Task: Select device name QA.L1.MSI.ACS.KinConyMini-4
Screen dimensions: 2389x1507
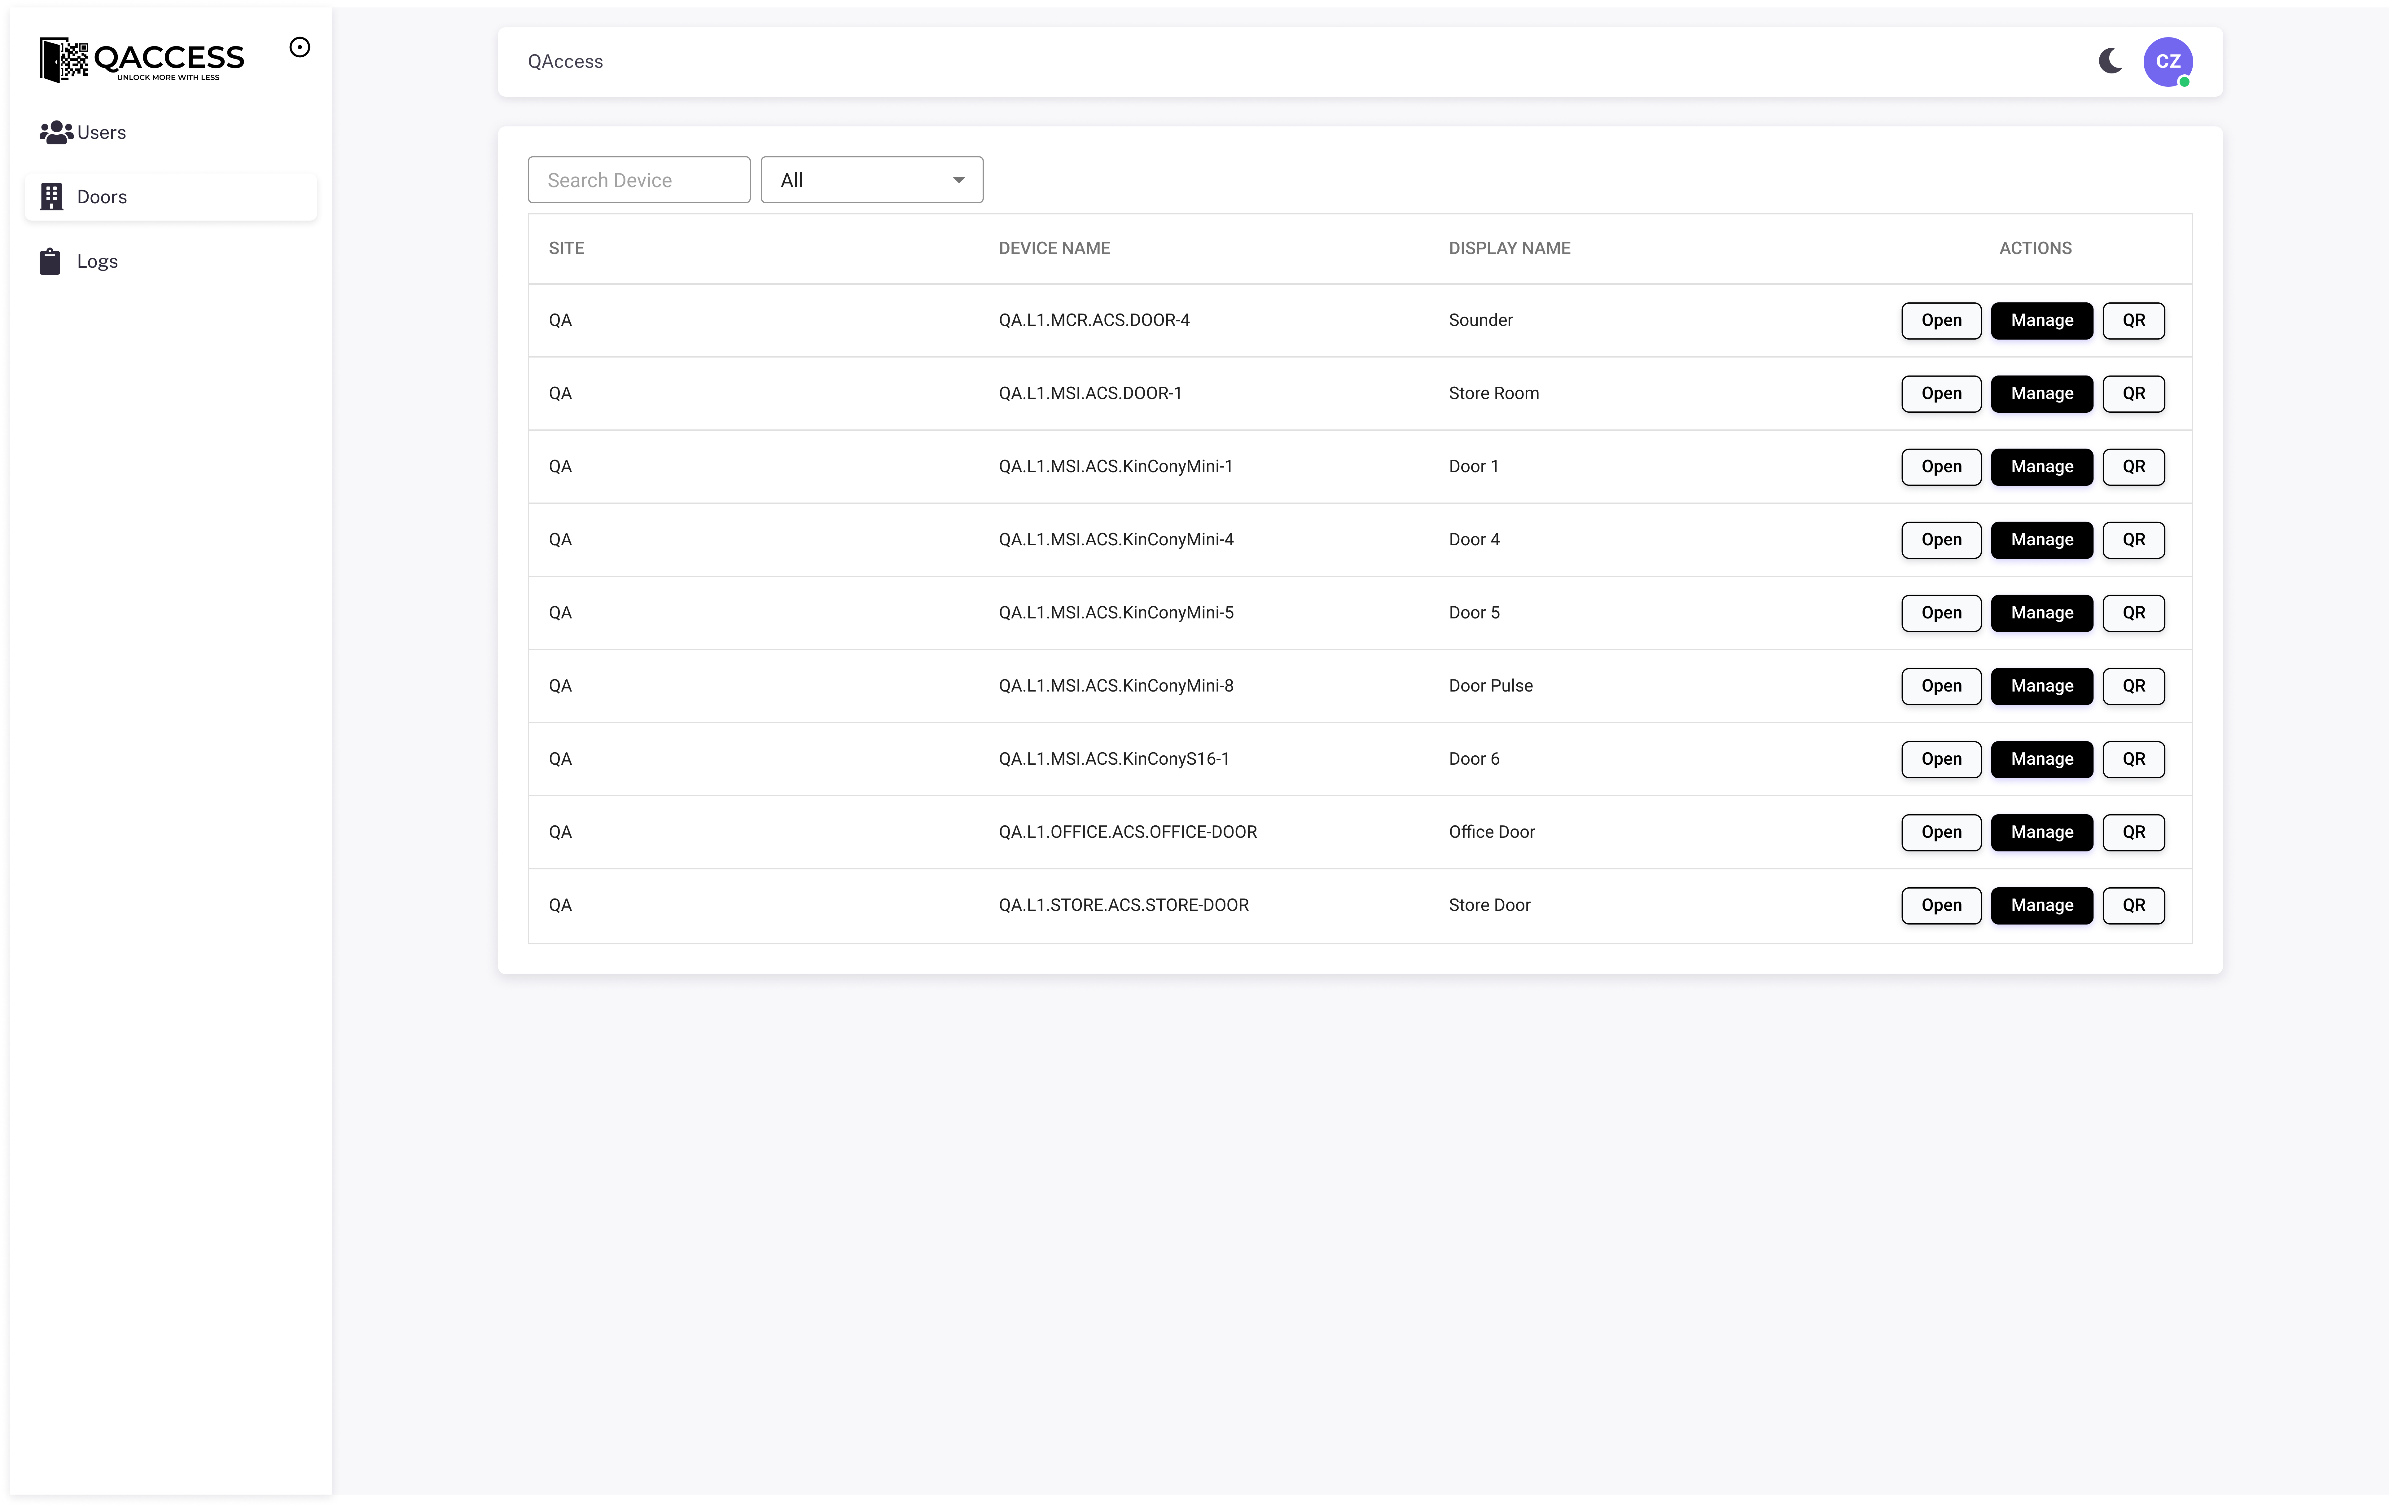Action: pos(1116,540)
